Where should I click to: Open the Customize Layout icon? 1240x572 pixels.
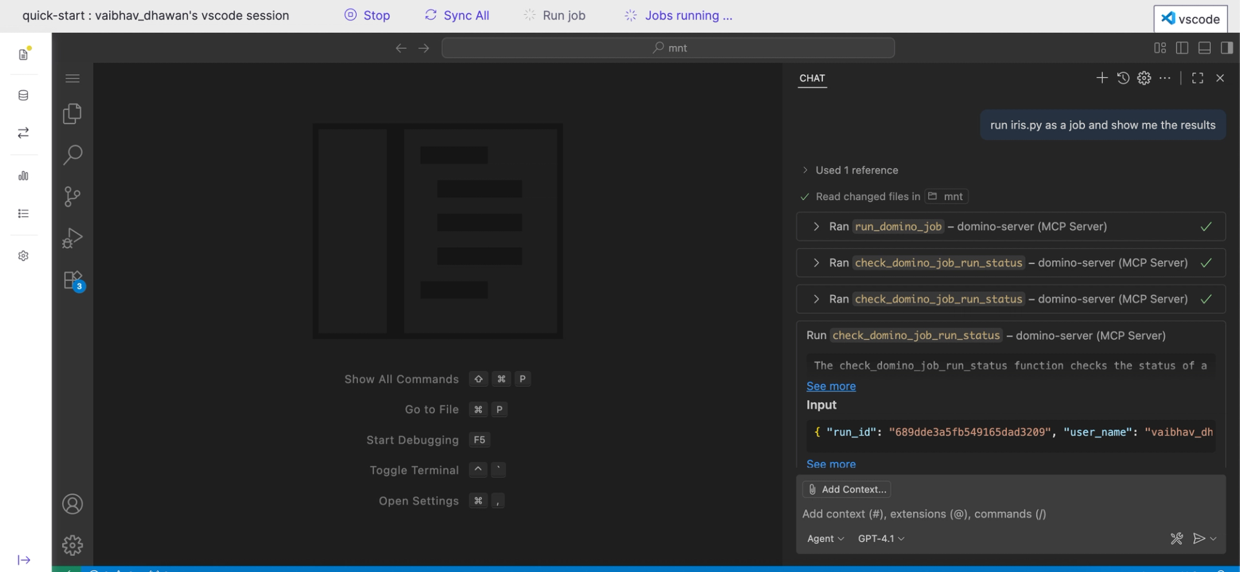(1160, 48)
